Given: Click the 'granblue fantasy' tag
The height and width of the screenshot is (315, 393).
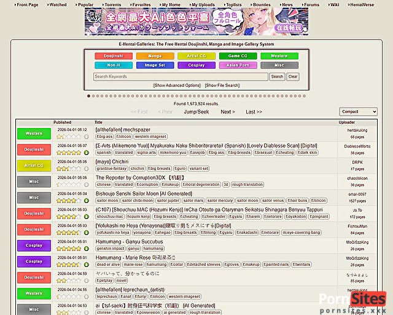Looking at the screenshot, I should 112,169.
